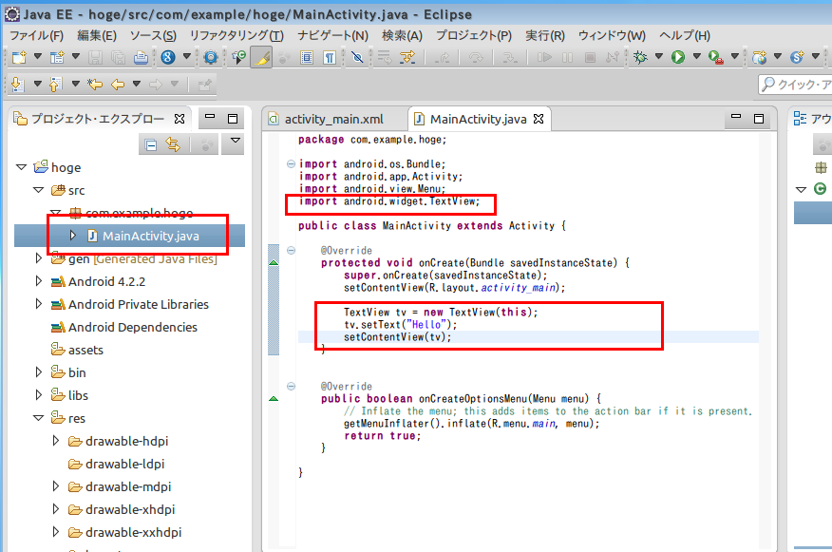Select MainActivity.java in Project Explorer
832x552 pixels.
click(151, 236)
